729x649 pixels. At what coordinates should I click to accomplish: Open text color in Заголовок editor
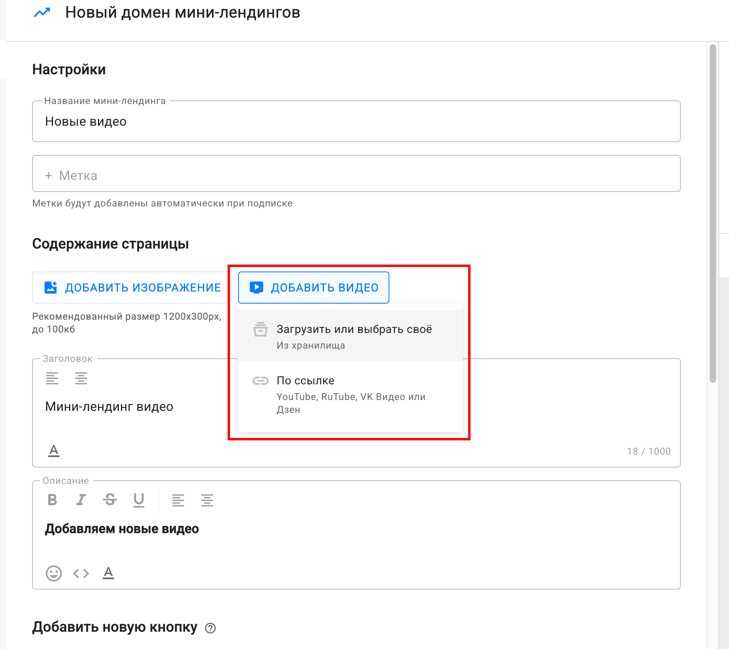tap(54, 451)
